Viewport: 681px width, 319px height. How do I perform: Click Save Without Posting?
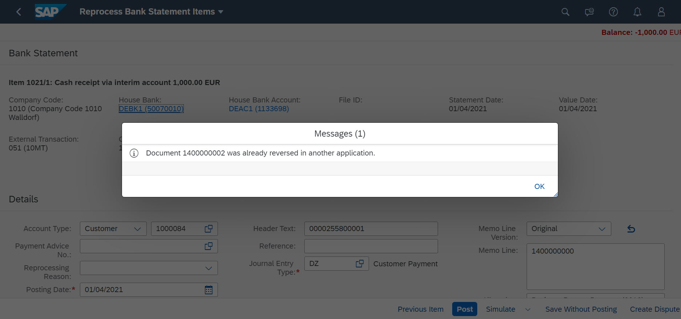click(581, 309)
